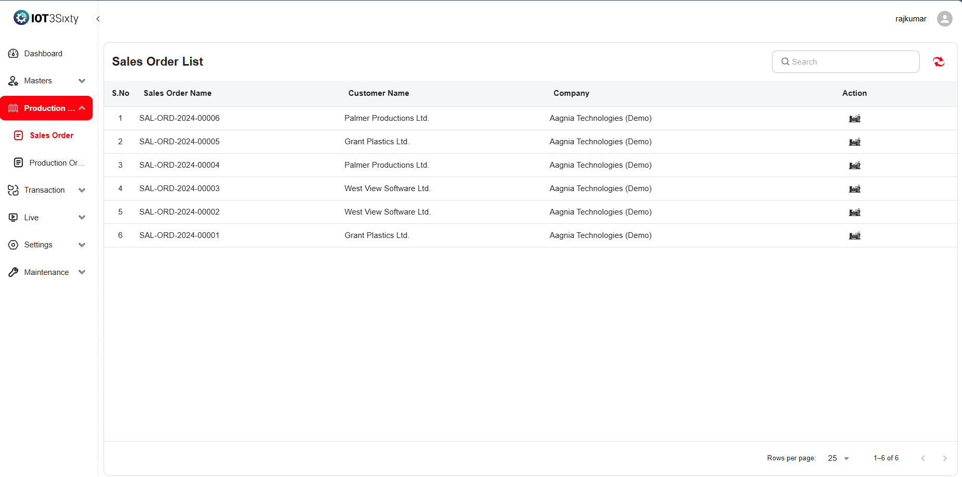The width and height of the screenshot is (962, 477).
Task: Expand the Transaction menu
Action: (x=46, y=190)
